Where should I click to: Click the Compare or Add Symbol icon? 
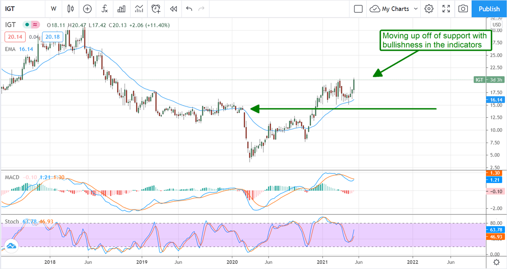tap(87, 8)
